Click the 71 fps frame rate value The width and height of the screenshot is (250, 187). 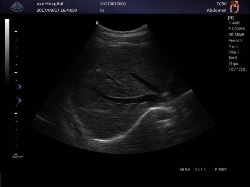tap(233, 64)
